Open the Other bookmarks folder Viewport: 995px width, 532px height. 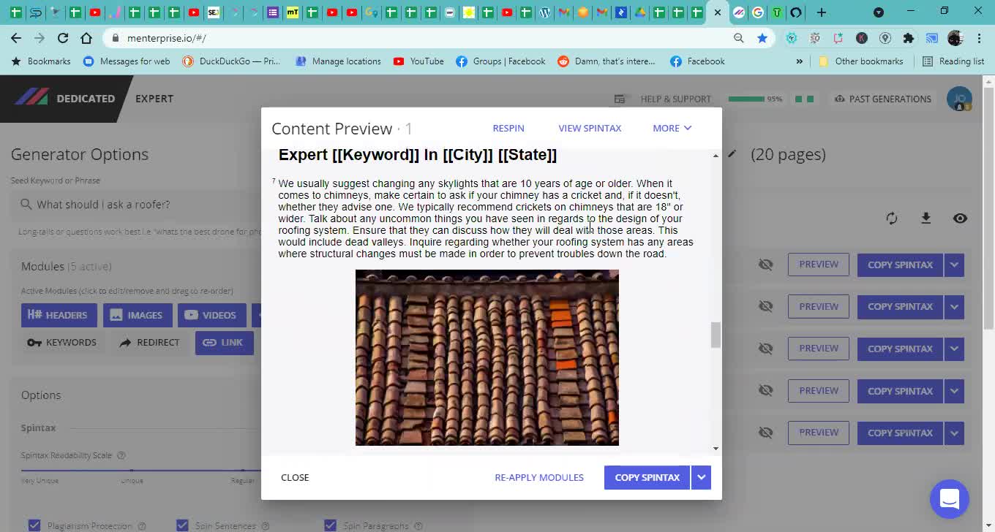860,61
